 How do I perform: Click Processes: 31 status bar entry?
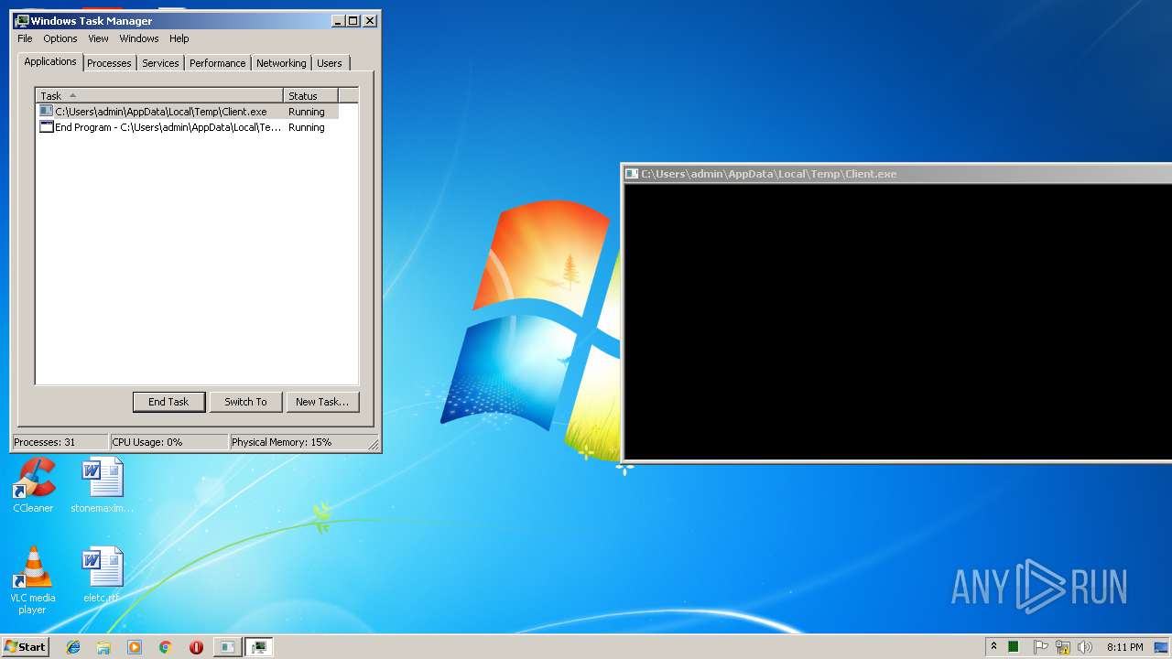pos(60,442)
